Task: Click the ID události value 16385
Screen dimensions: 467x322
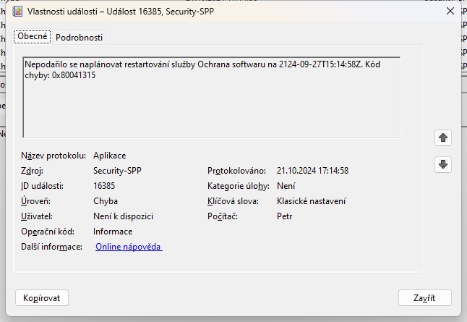Action: pyautogui.click(x=104, y=186)
